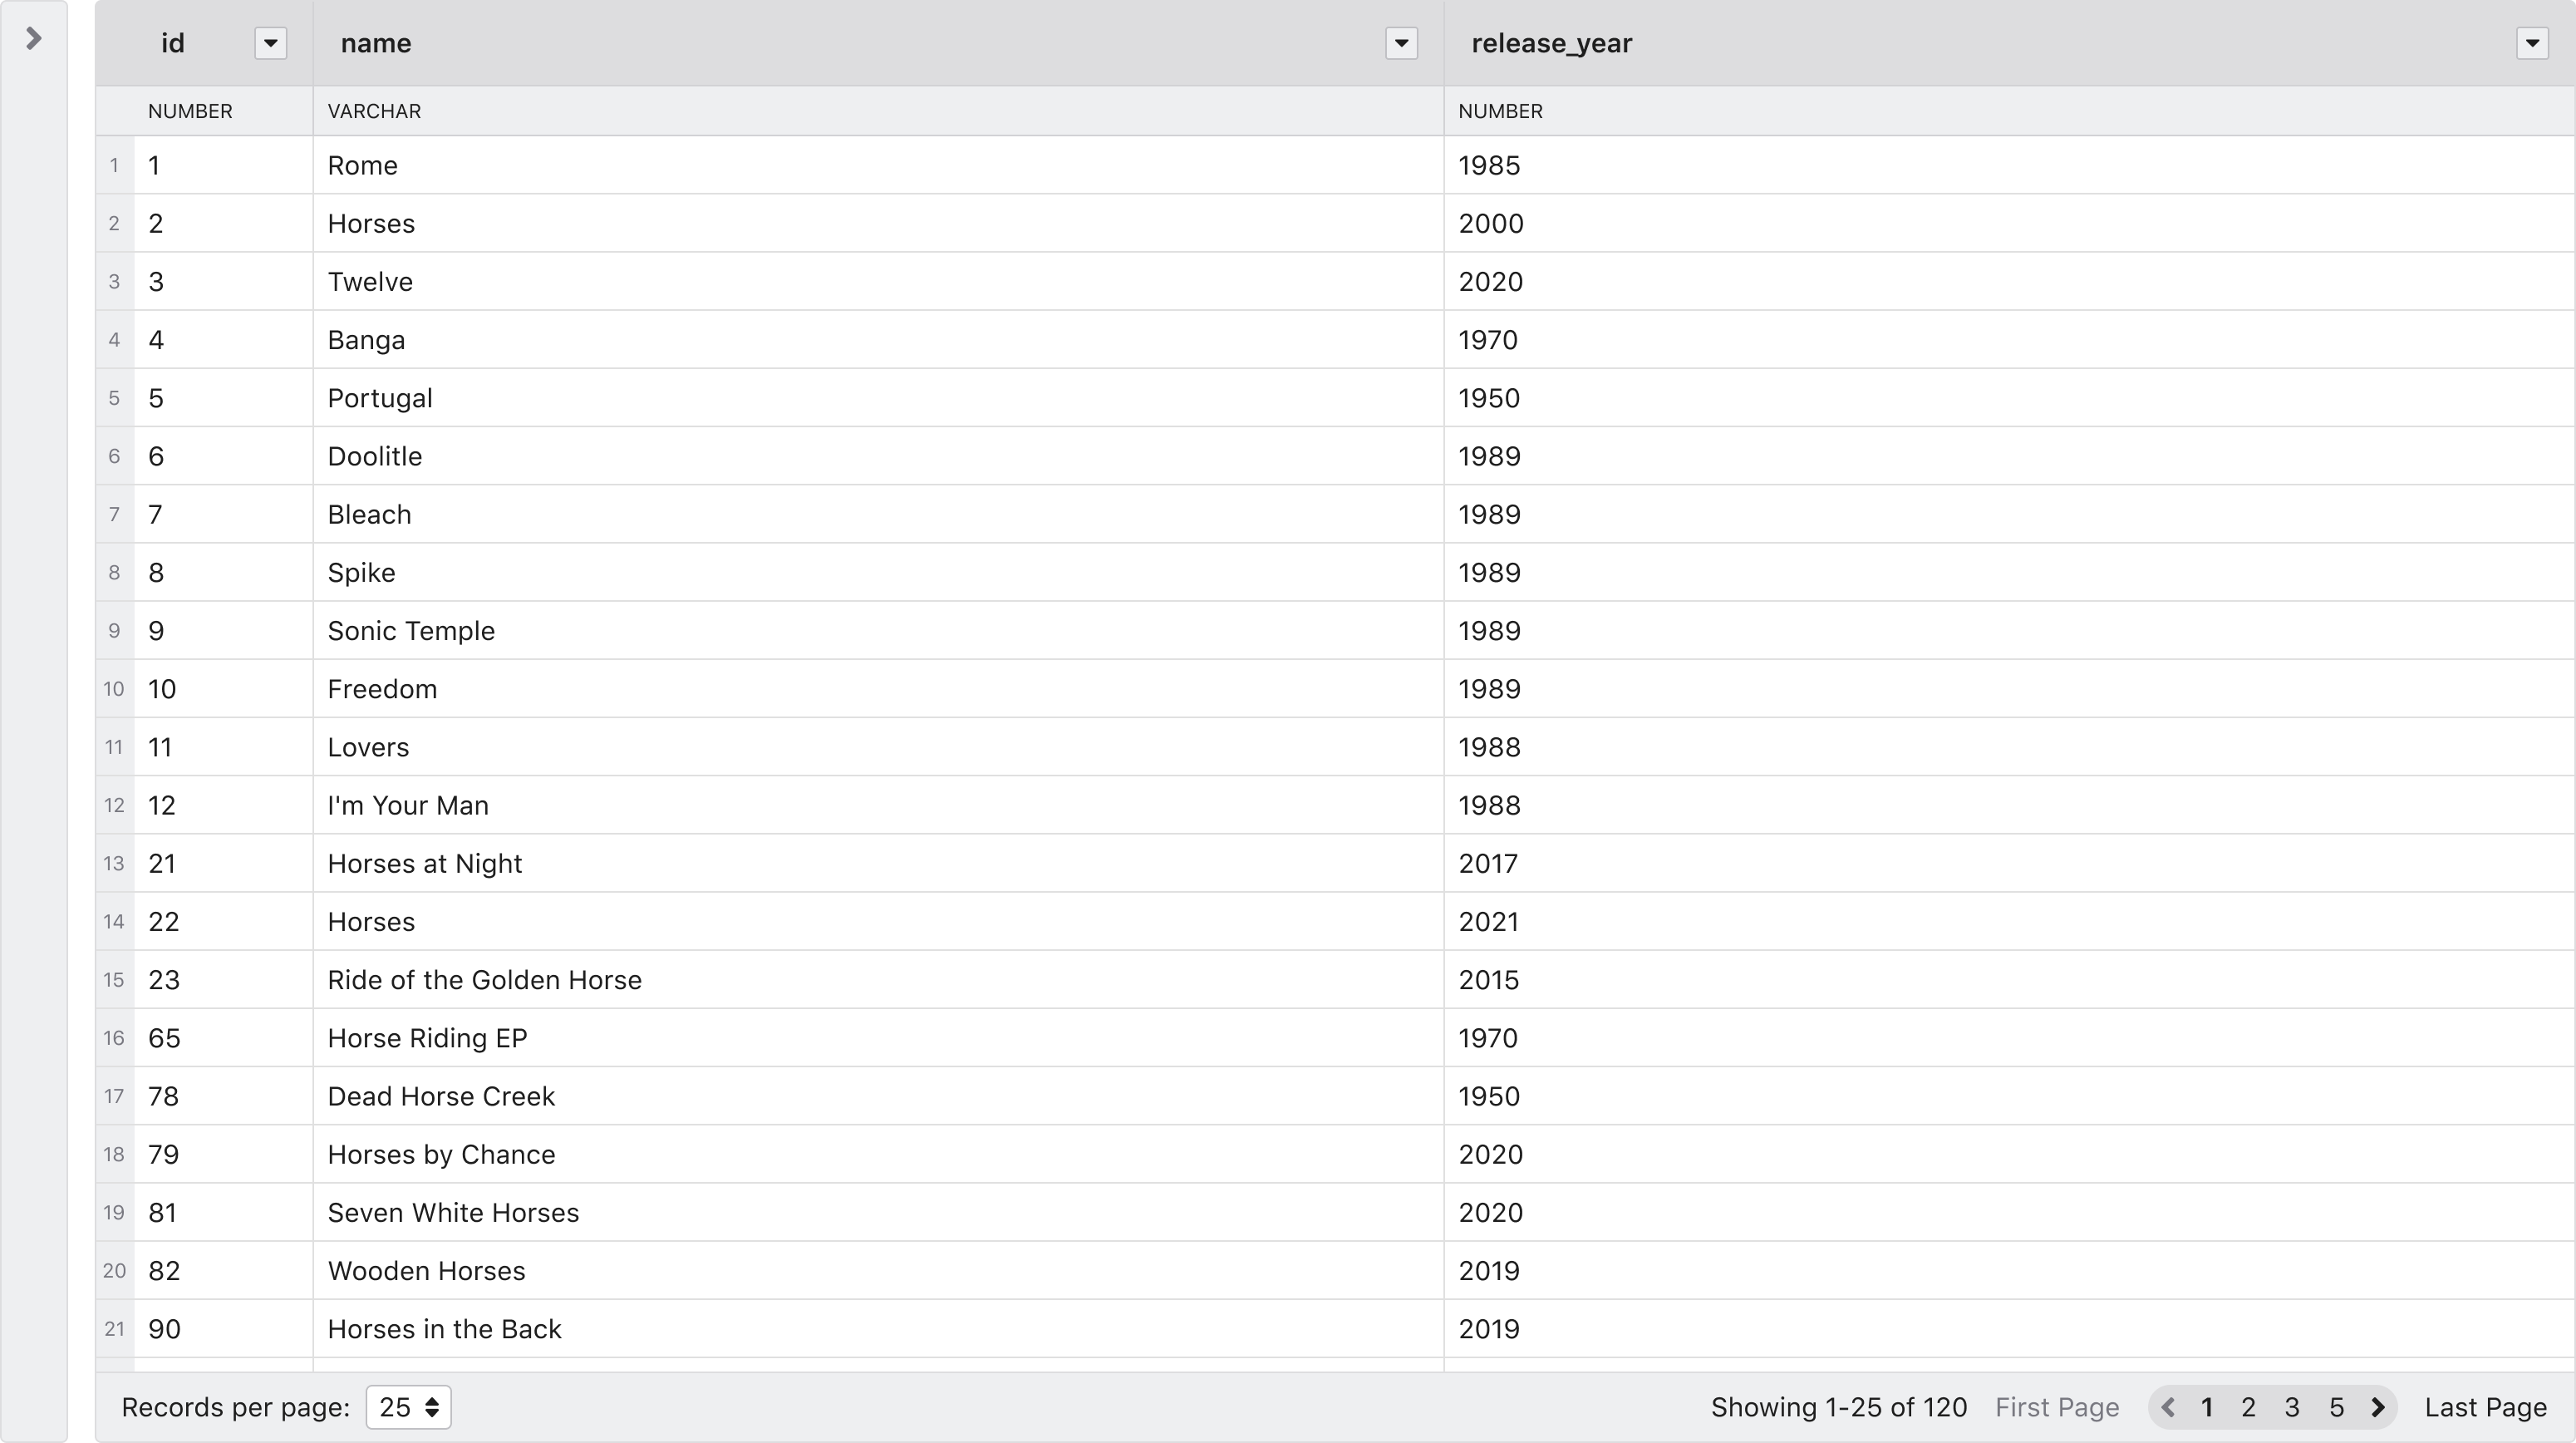Select current page number 1

2207,1407
